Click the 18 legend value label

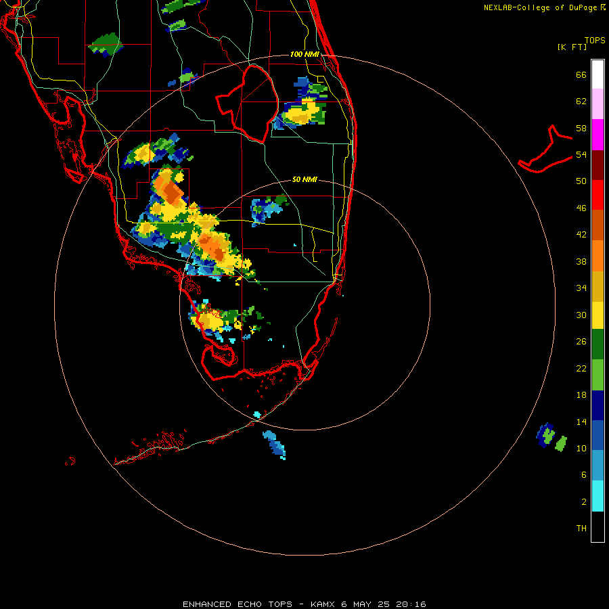tap(581, 395)
